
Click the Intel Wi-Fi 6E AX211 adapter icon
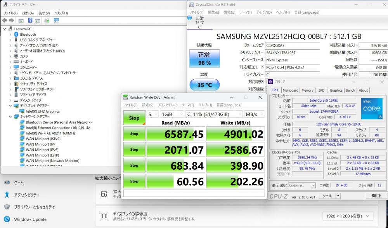(x=22, y=133)
